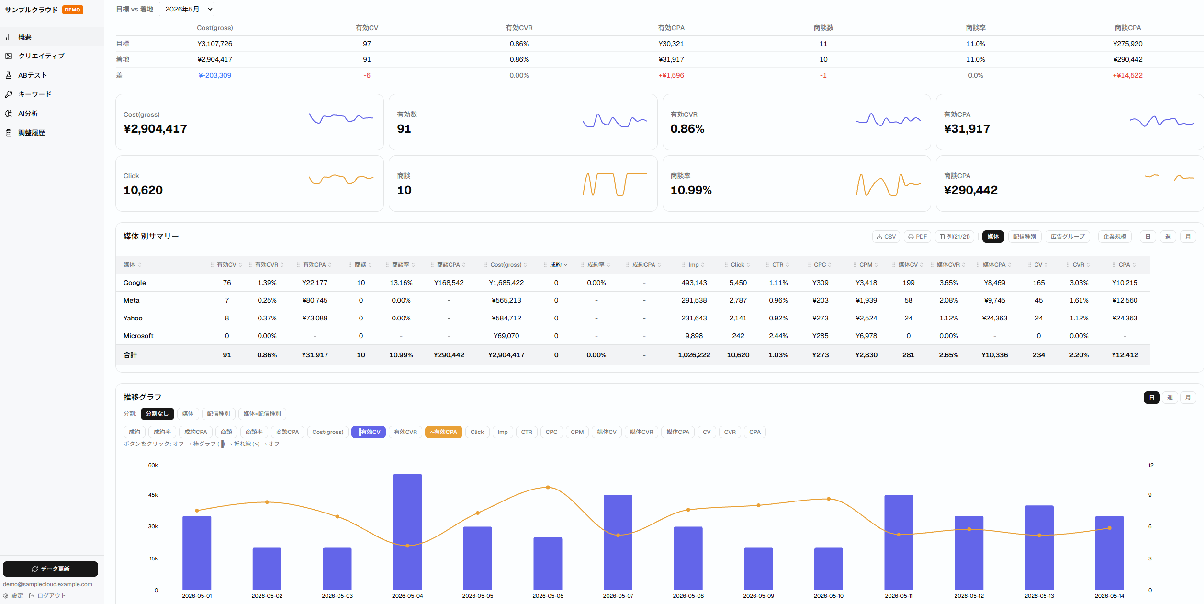Open the 2026年5月 month dropdown
Screen dimensions: 1204x604
point(187,9)
